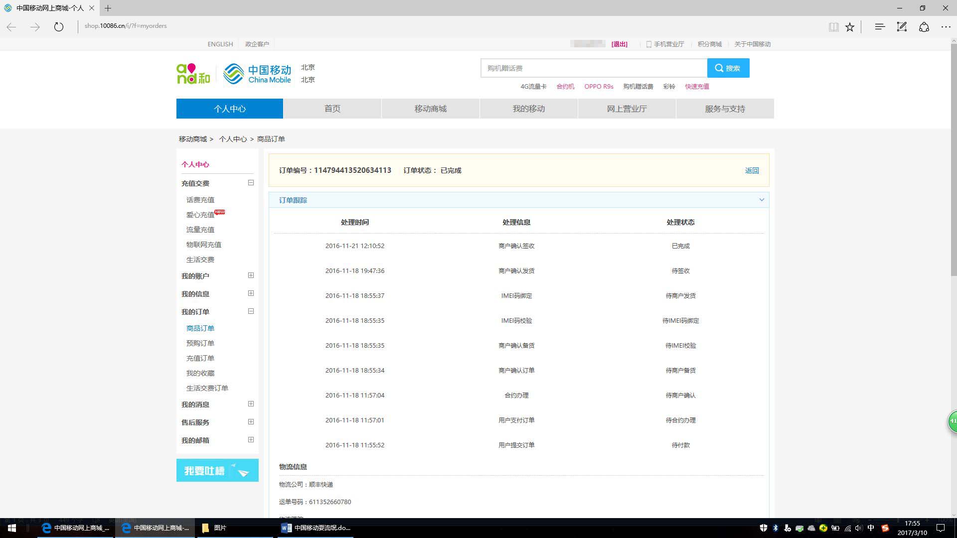Open 流量充值 in sidebar
This screenshot has height=538, width=957.
coord(200,230)
